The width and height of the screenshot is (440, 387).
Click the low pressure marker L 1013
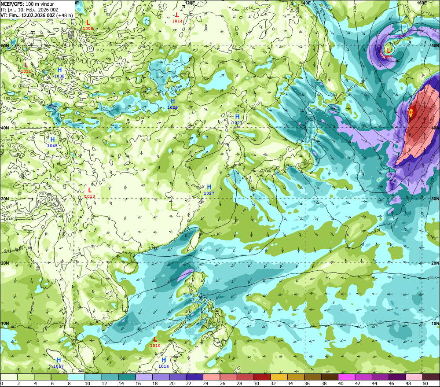pyautogui.click(x=90, y=193)
